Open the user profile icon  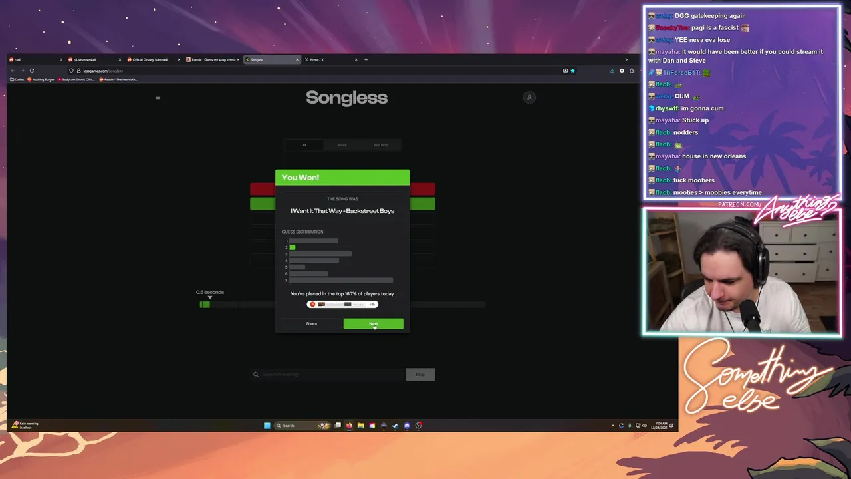(x=529, y=98)
